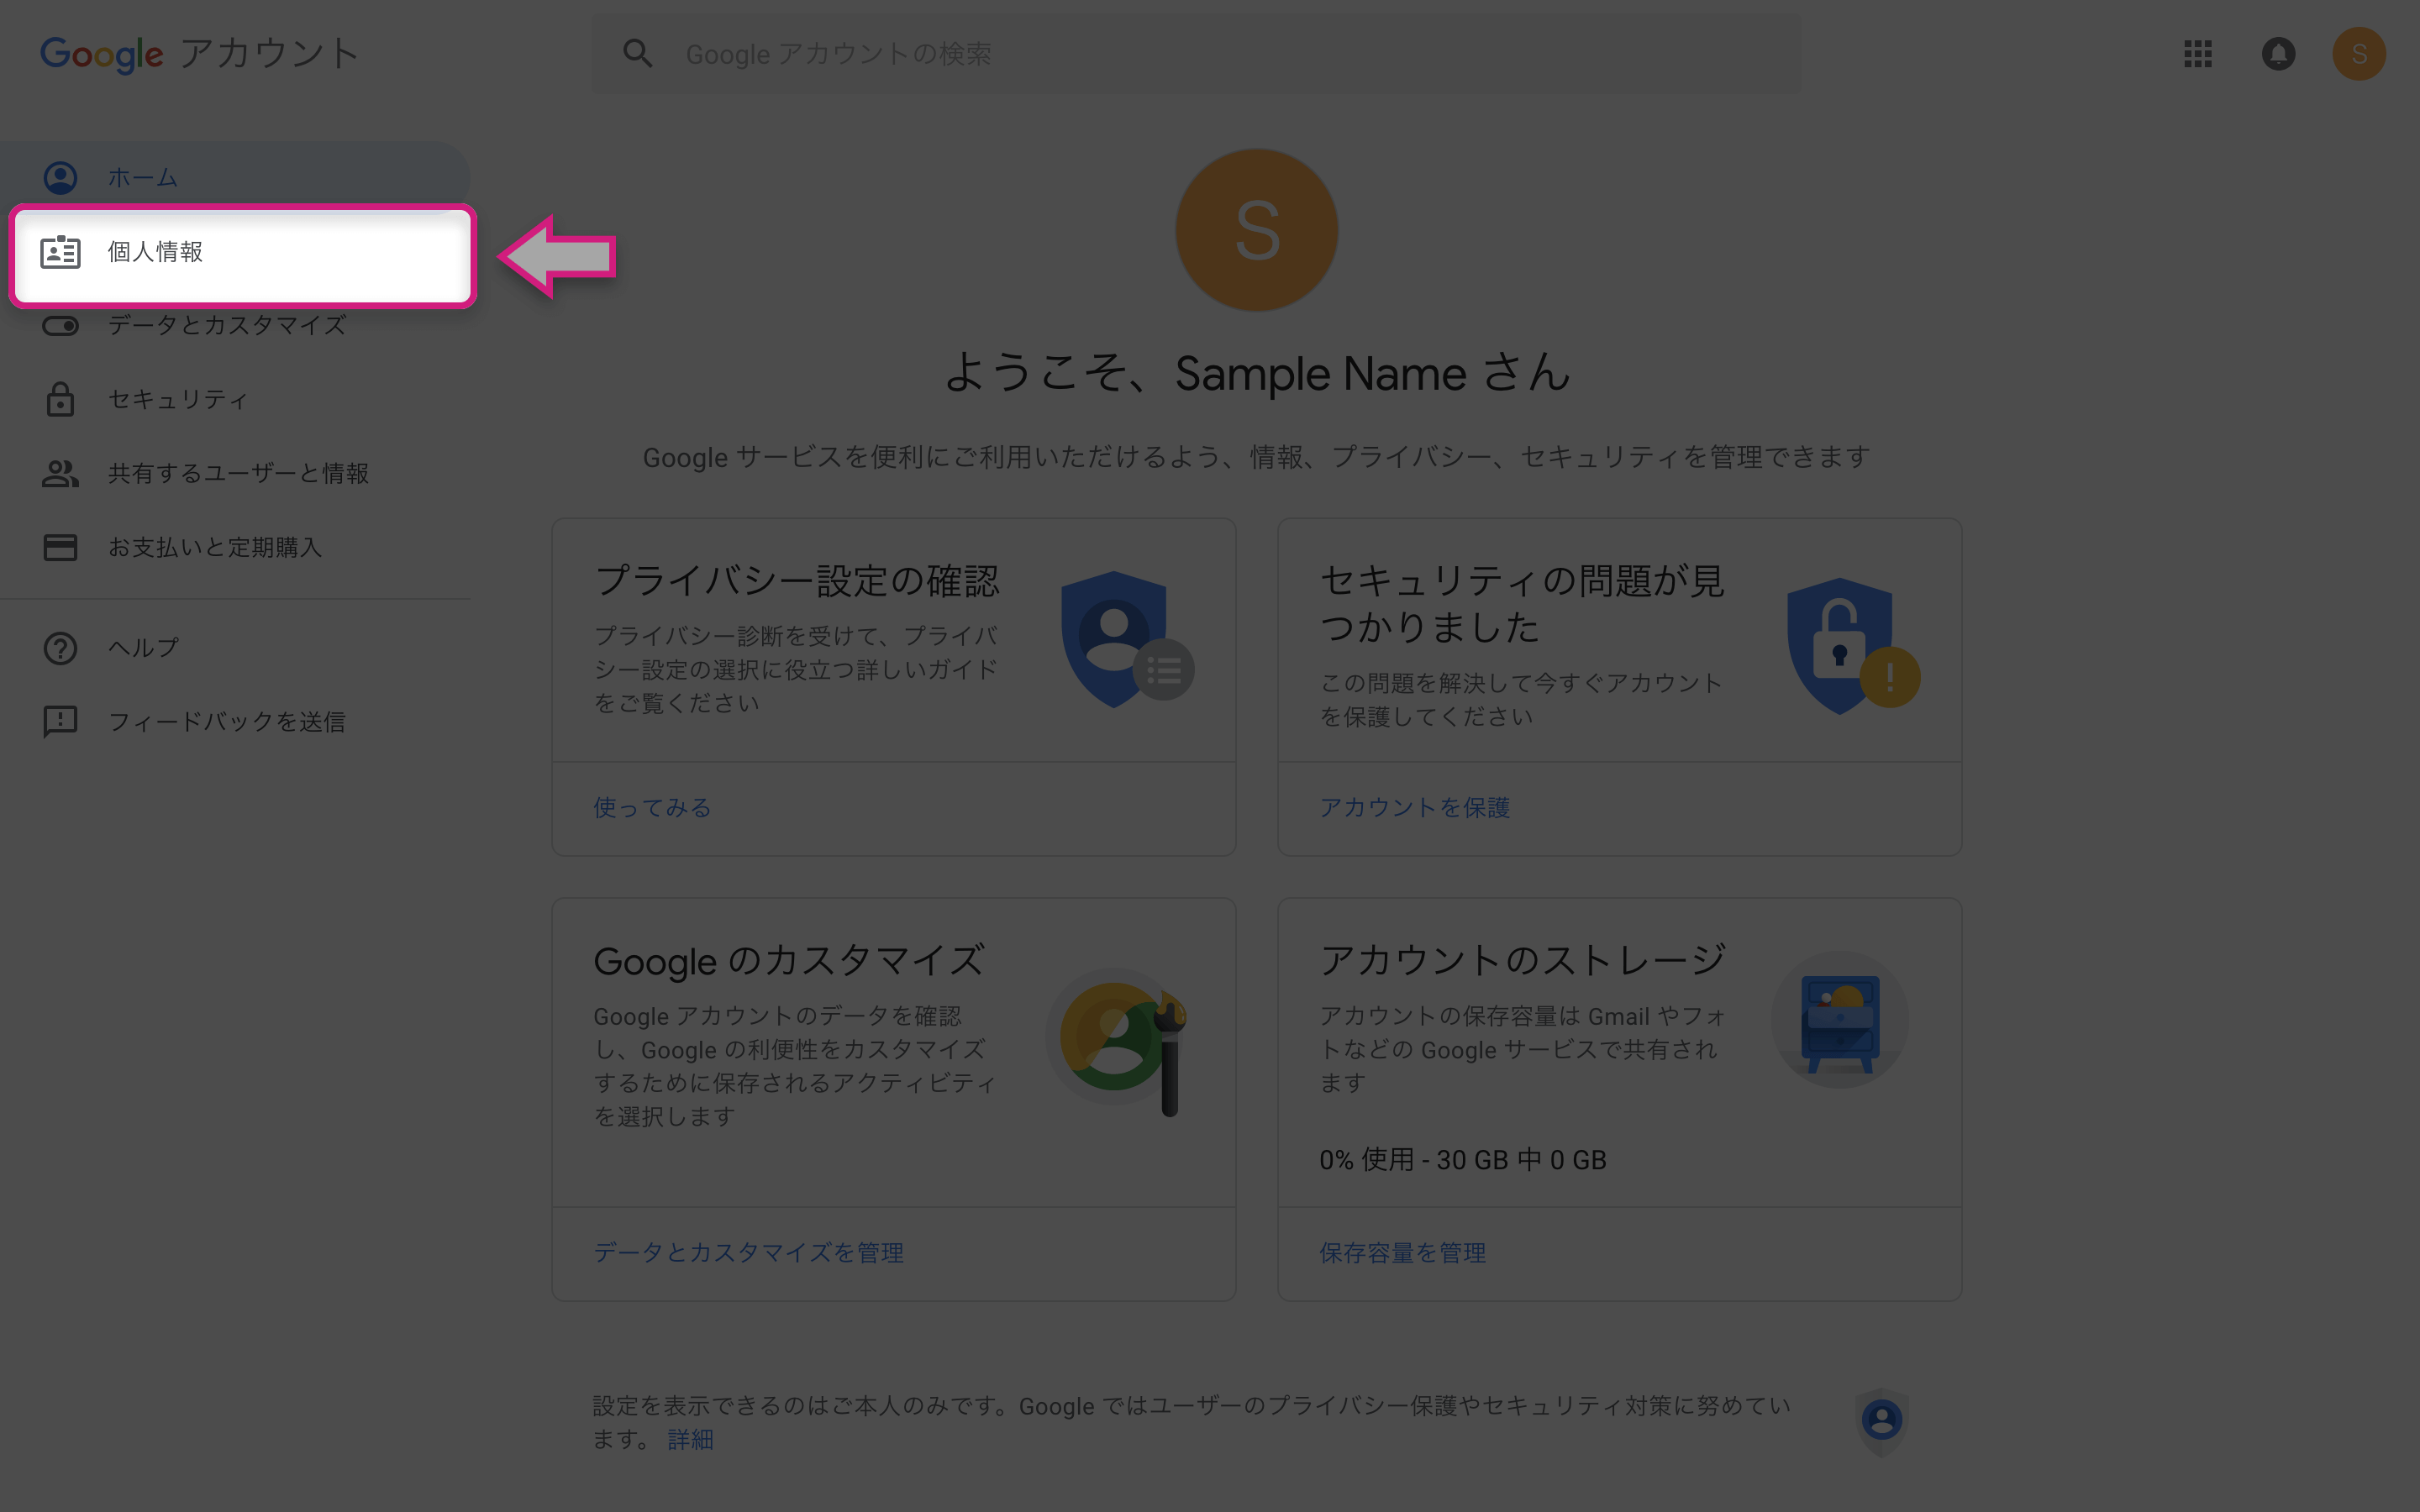Image resolution: width=2420 pixels, height=1512 pixels.
Task: Click the footer privacy shield icon
Action: pyautogui.click(x=1882, y=1421)
